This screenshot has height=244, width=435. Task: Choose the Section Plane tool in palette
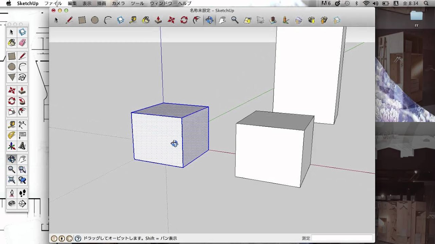[x=22, y=204]
